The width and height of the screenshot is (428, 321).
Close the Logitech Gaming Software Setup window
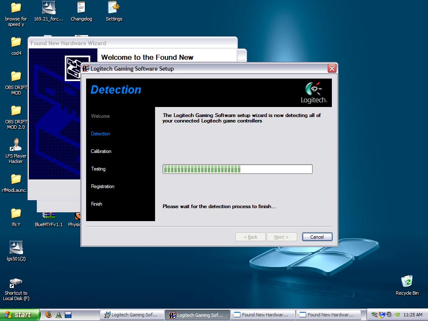tap(332, 68)
